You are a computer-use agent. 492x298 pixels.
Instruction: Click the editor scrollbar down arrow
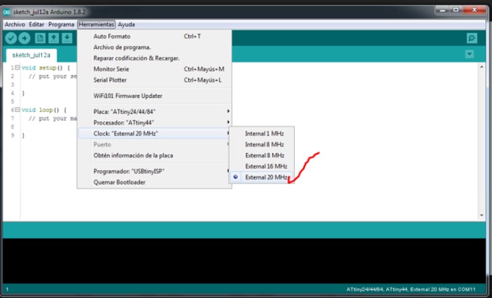(482, 215)
